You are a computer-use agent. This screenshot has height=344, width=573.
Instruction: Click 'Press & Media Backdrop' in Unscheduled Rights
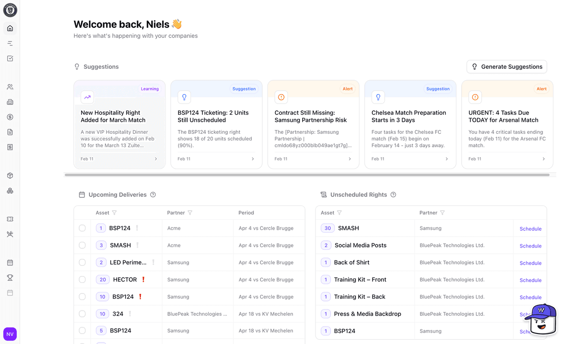tap(368, 314)
